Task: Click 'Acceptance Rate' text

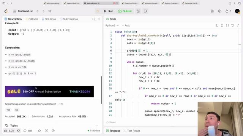Action: [x=68, y=116]
